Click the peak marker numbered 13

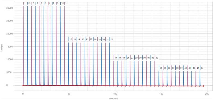pos(75,39)
